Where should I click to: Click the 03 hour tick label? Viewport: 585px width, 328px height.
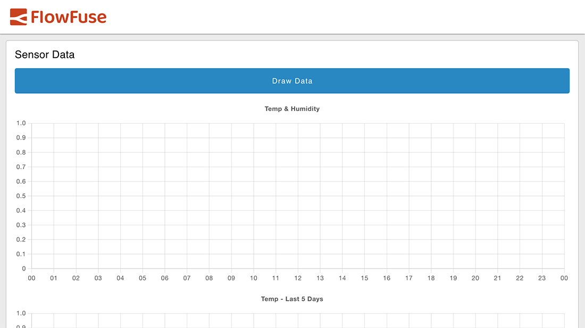(x=98, y=278)
